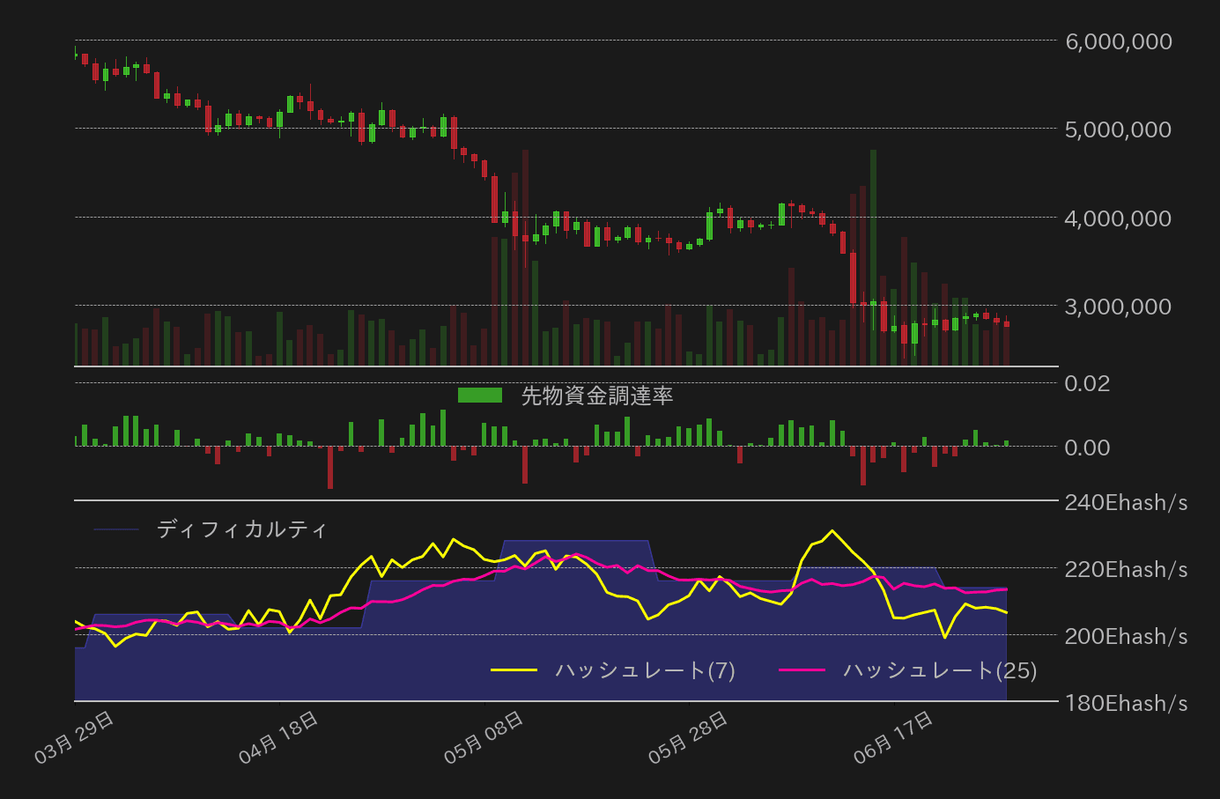Viewport: 1220px width, 799px height.
Task: Toggle visibility of ハッシュレート(25) series
Action: (938, 670)
